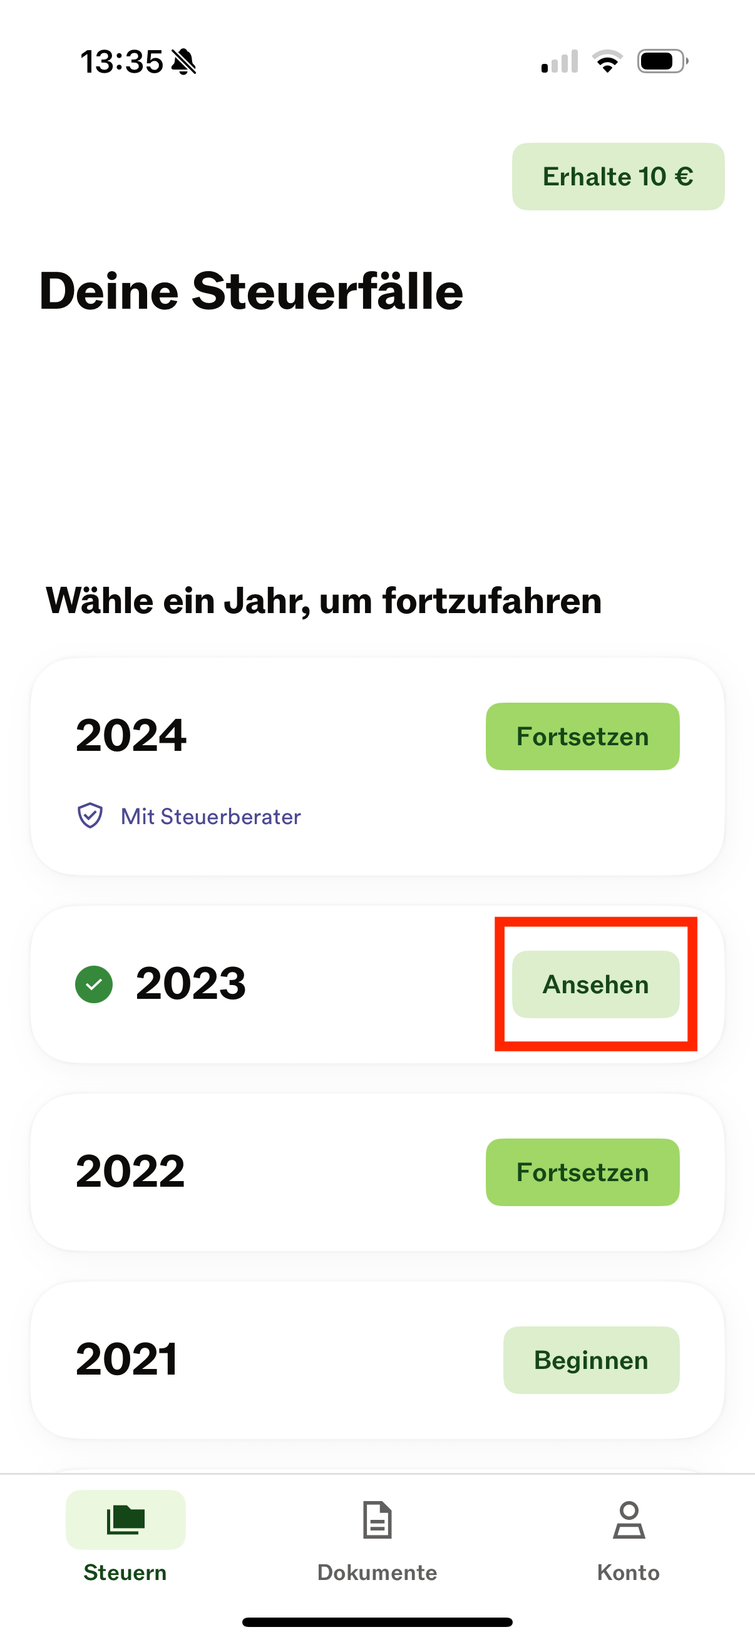Image resolution: width=755 pixels, height=1642 pixels.
Task: Switch to the Konto tab label
Action: click(628, 1572)
